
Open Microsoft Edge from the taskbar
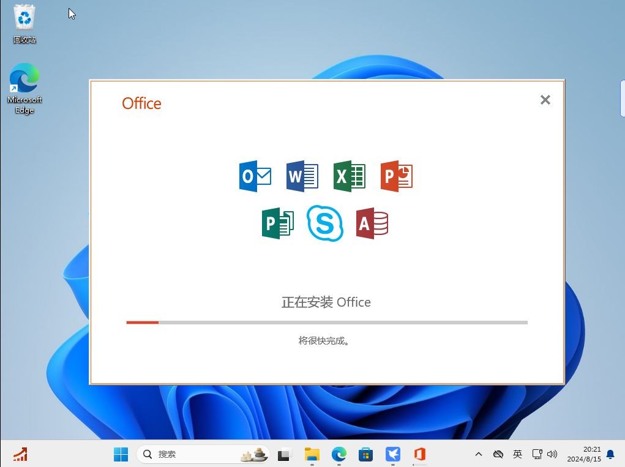pyautogui.click(x=339, y=454)
